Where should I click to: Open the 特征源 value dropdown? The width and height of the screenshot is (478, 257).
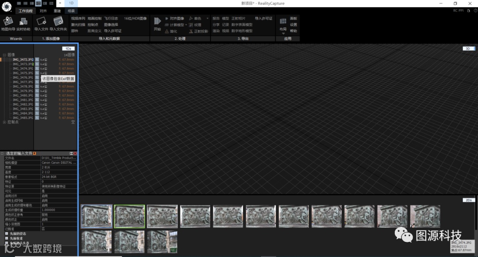[59, 186]
